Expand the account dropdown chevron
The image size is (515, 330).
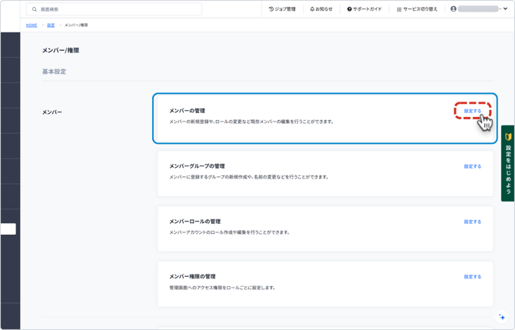[505, 9]
